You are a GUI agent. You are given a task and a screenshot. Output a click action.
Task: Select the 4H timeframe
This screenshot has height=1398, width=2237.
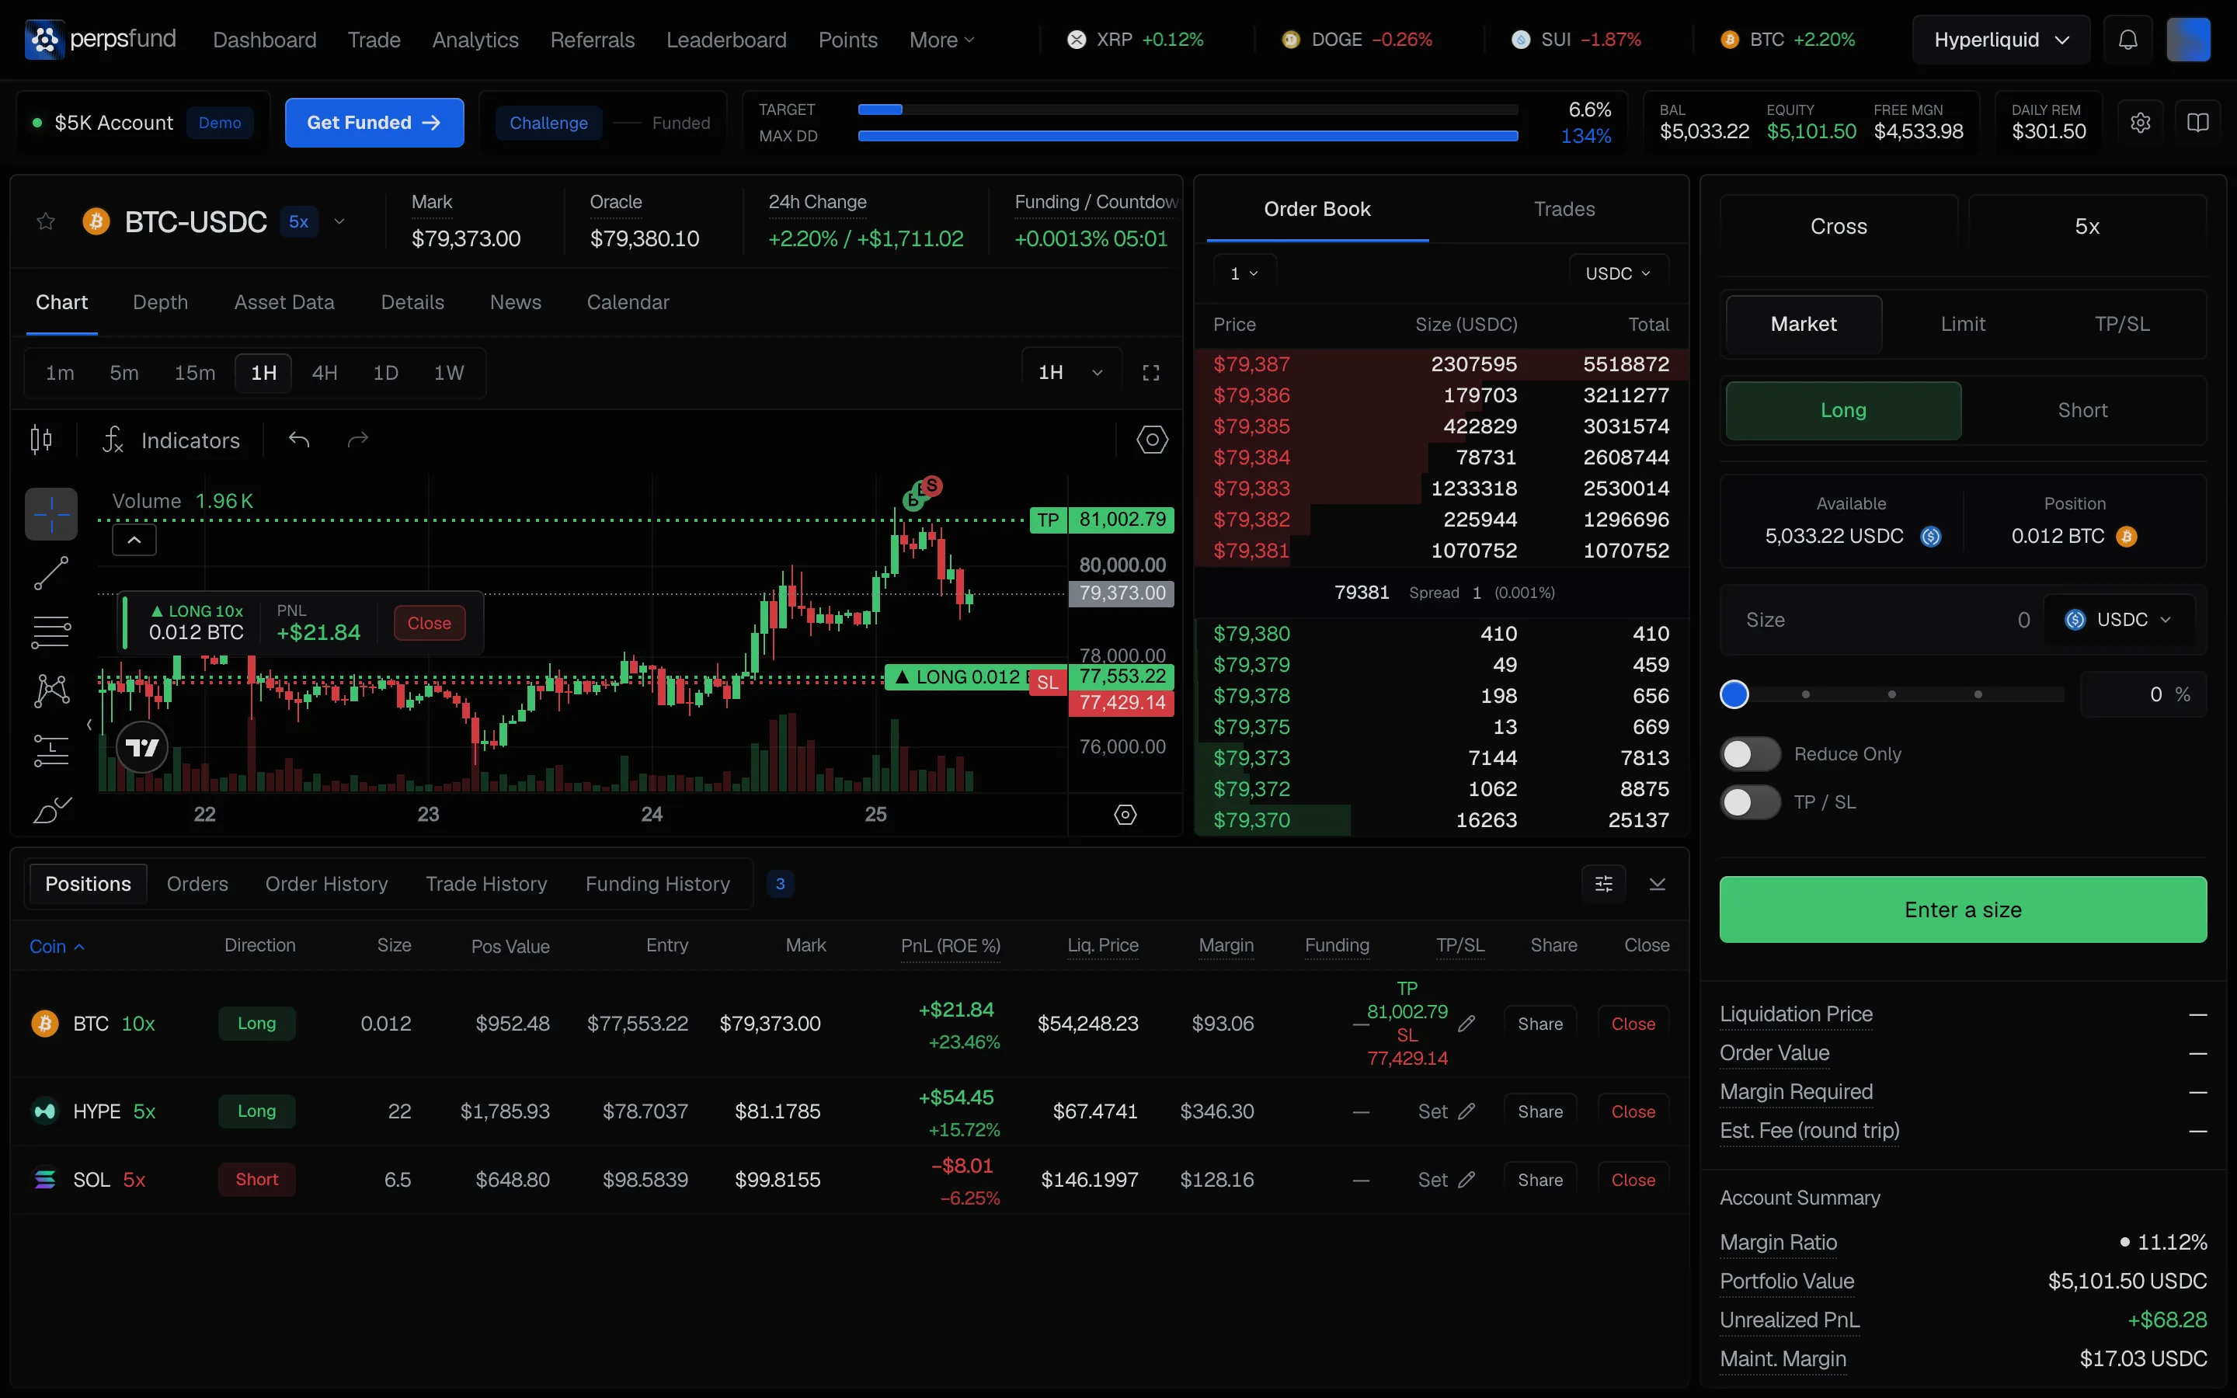pyautogui.click(x=325, y=373)
